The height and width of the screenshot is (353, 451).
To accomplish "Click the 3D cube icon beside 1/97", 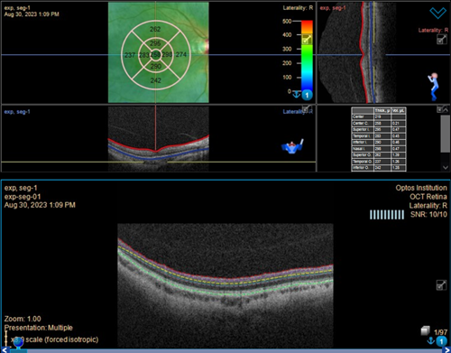I will pos(426,330).
